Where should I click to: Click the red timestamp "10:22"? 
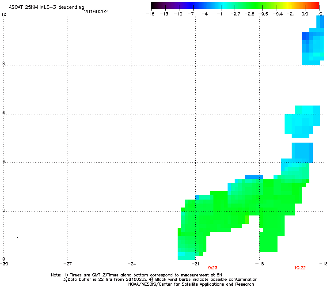[300, 268]
